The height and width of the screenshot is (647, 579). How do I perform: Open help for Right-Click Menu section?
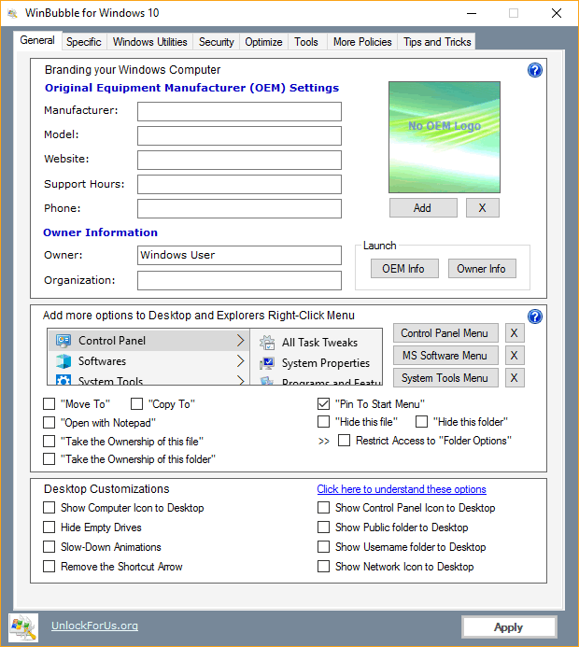point(535,316)
